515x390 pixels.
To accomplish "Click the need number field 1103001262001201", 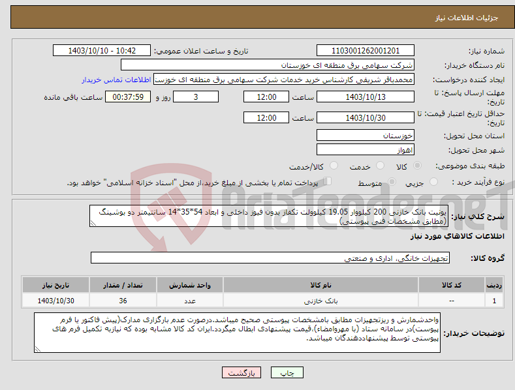I will tap(366, 51).
